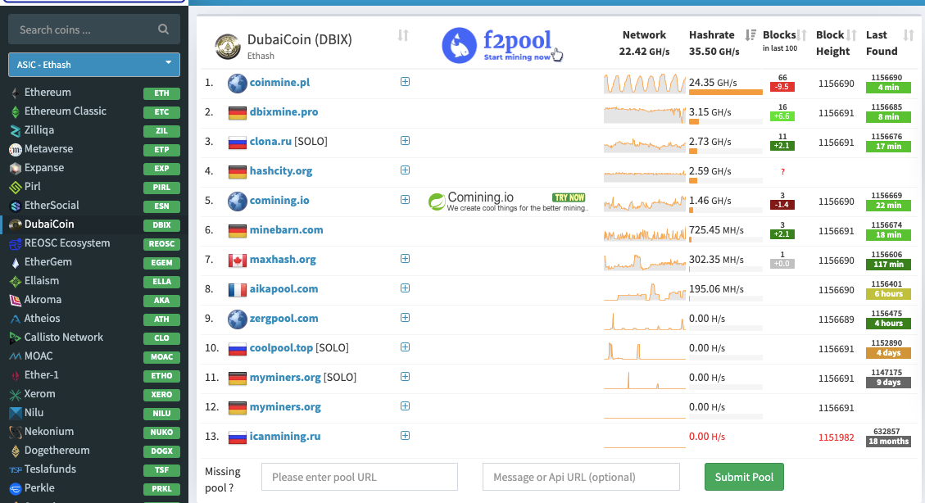Click the Submit Pool button
The height and width of the screenshot is (503, 925).
point(744,477)
